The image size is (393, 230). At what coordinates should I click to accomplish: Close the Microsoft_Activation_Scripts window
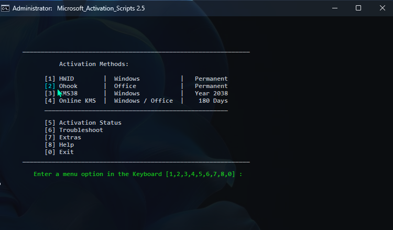click(382, 8)
